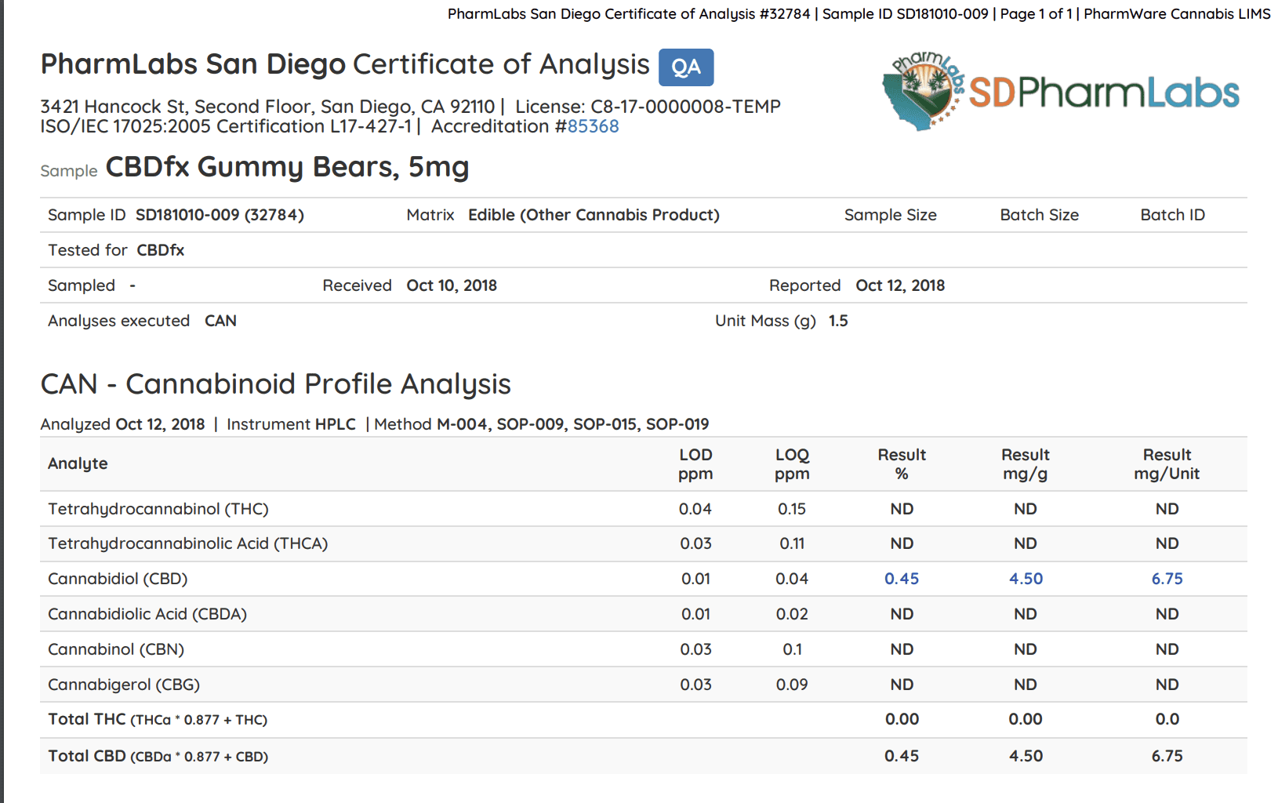Select the Tetrahydrocannabinol (THC) row label
Screen dimensions: 1278x803
(x=158, y=509)
